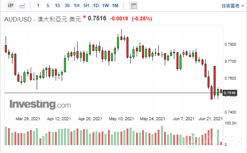247x153 pixels.
Task: Click the 0.7516 current price label on axis
Action: 230,93
